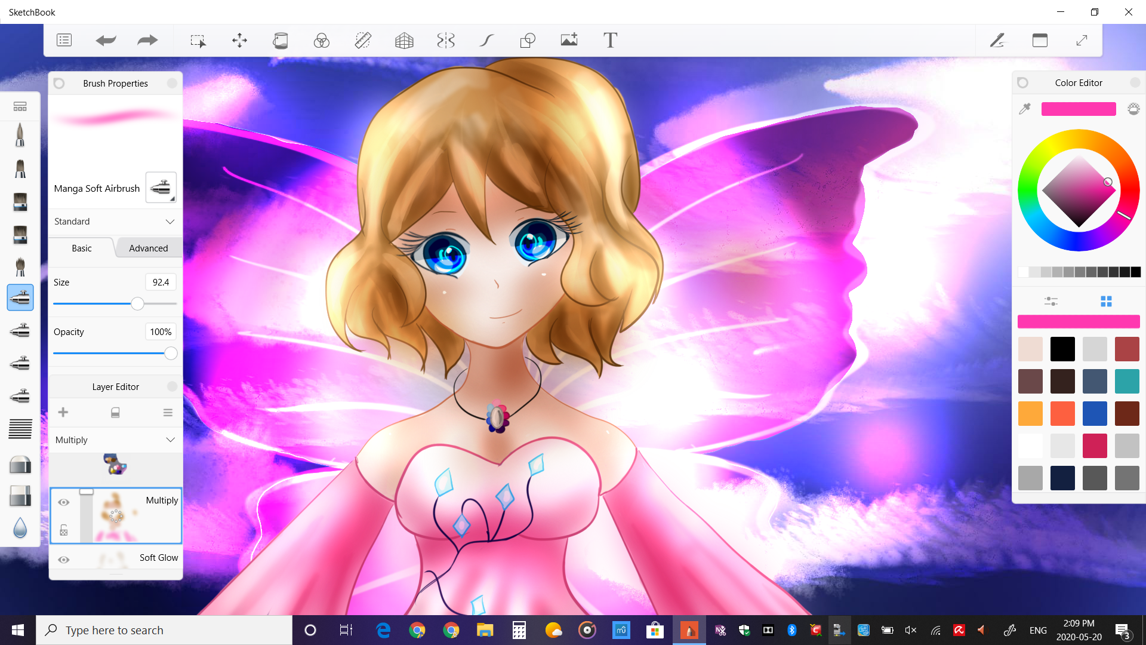Image resolution: width=1146 pixels, height=645 pixels.
Task: Pick the crimson pink swatch
Action: point(1095,446)
